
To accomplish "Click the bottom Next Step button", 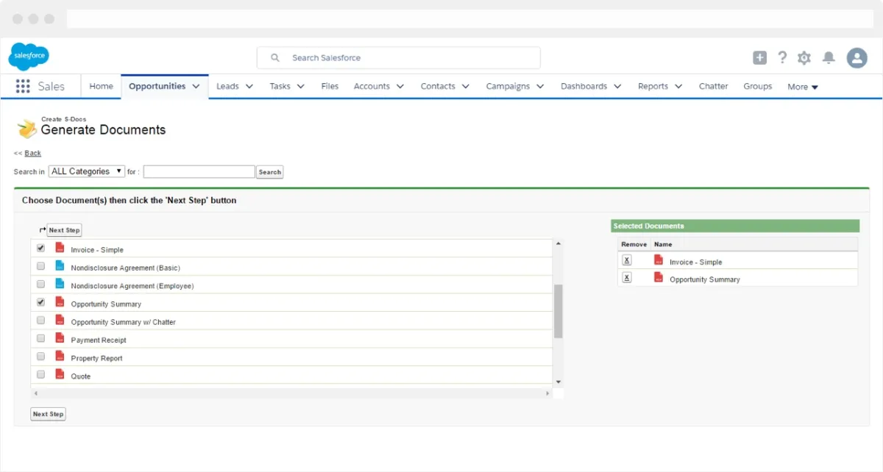I will [x=48, y=414].
